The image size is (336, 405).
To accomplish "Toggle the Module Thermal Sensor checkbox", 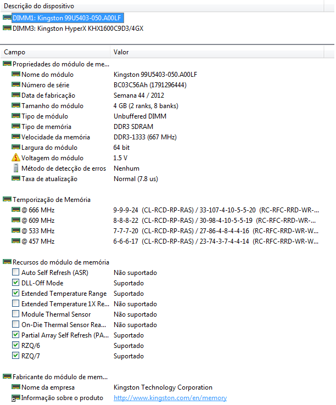I will tap(15, 314).
